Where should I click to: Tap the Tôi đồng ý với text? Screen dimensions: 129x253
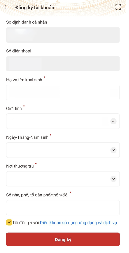pyautogui.click(x=26, y=223)
